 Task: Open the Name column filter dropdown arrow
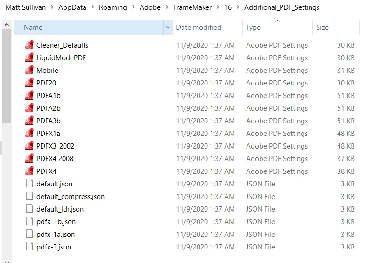coord(168,27)
